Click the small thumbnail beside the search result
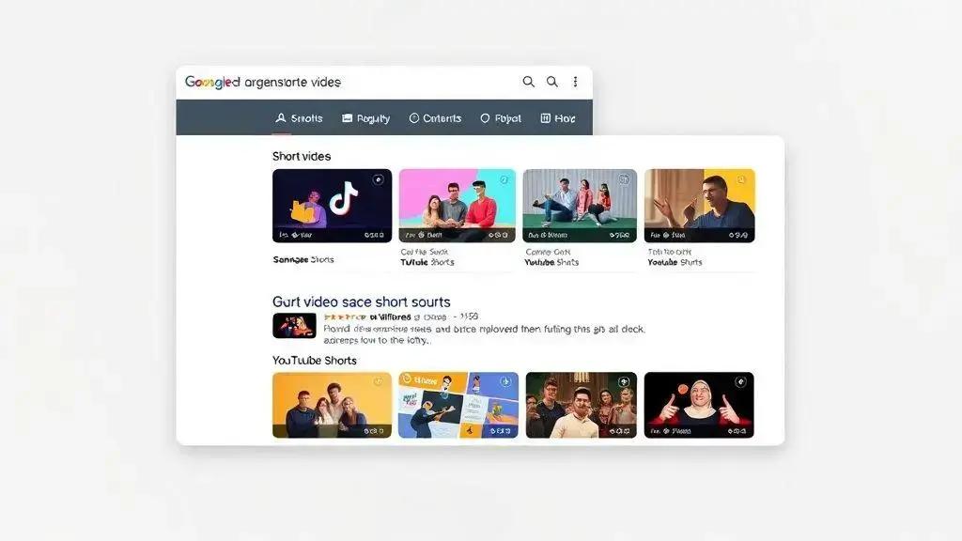Viewport: 962px width, 541px height. pos(293,326)
